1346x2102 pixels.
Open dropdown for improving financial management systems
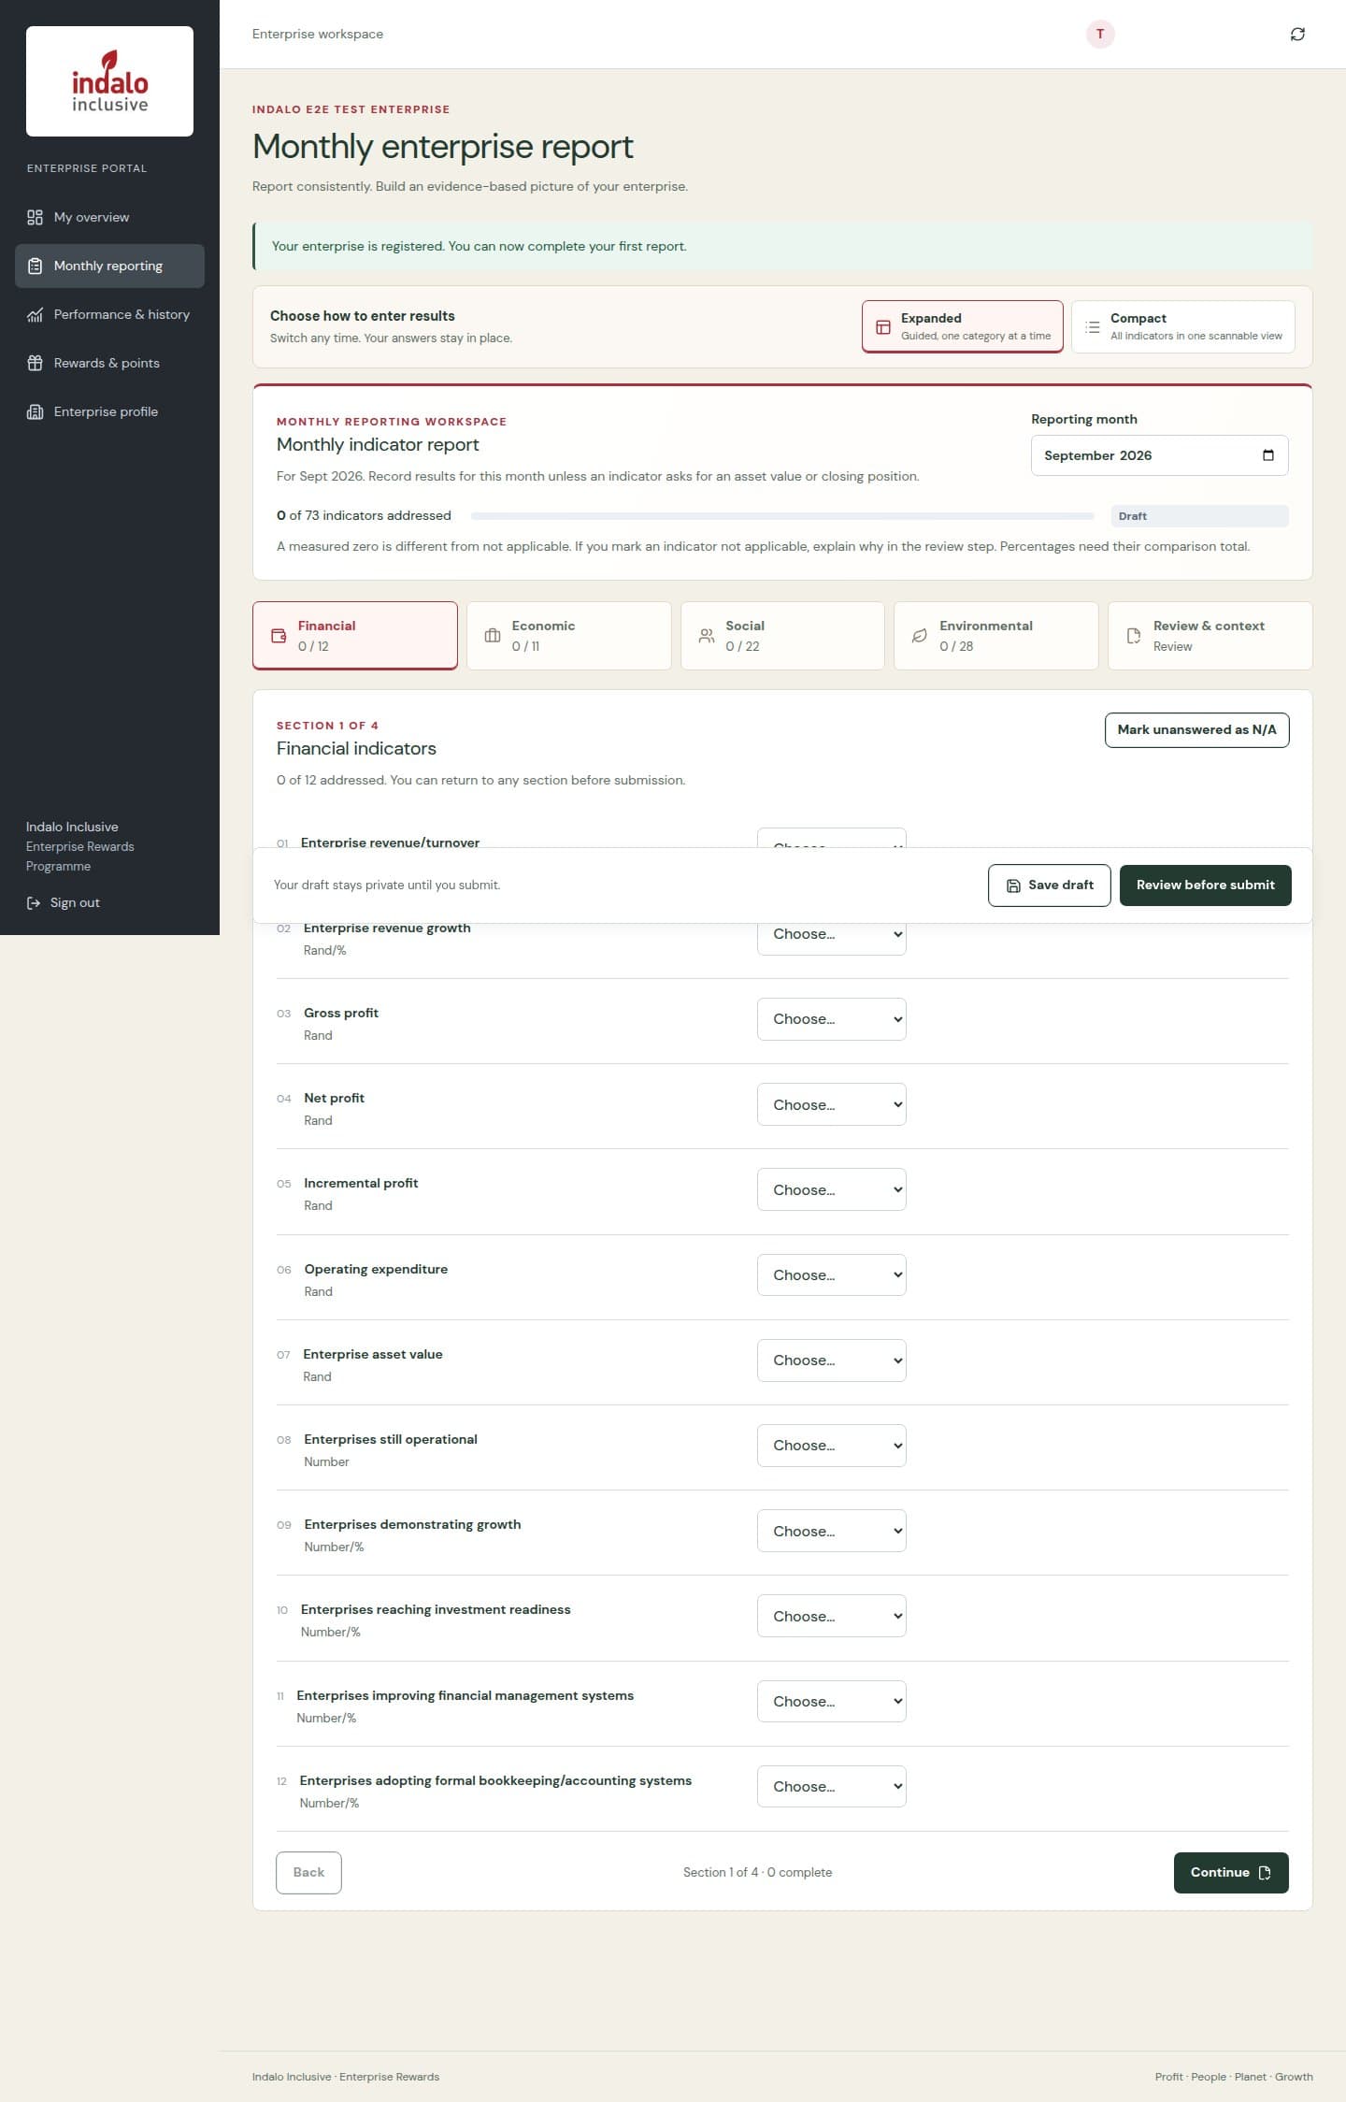click(831, 1701)
